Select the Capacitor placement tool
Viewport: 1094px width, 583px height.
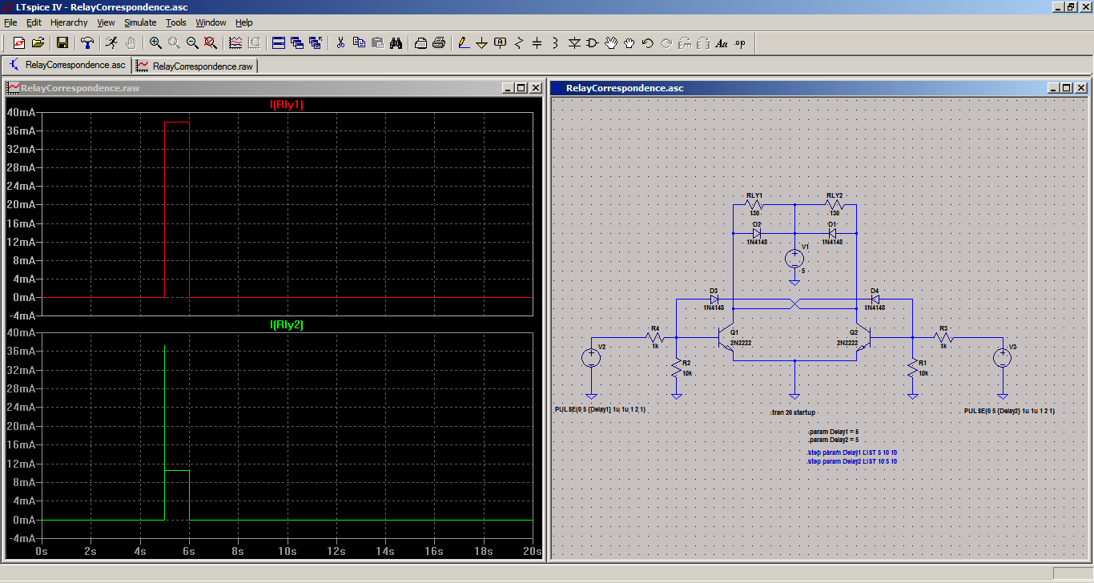click(537, 42)
